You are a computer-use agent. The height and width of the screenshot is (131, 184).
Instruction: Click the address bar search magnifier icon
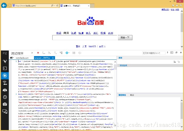(52, 5)
